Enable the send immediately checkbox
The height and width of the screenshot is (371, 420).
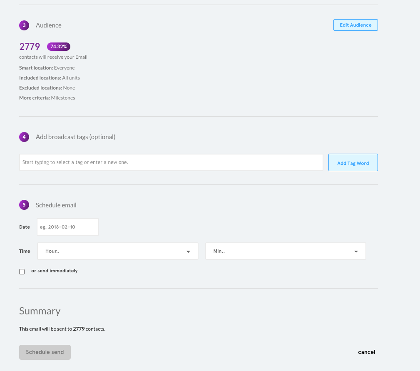(22, 271)
